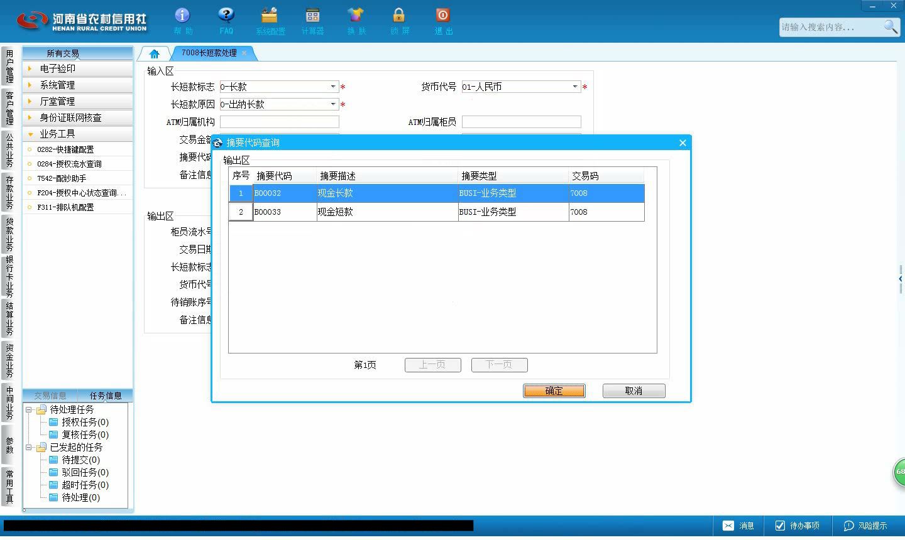The width and height of the screenshot is (905, 540).
Task: Switch to the 交易信息 tab
Action: click(50, 396)
